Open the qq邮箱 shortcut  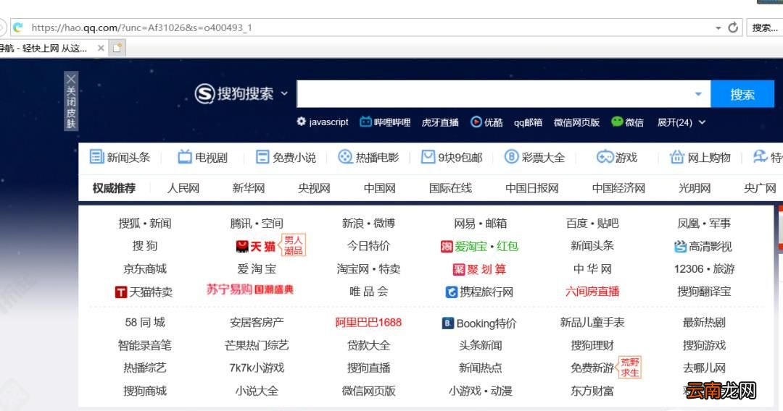(528, 122)
